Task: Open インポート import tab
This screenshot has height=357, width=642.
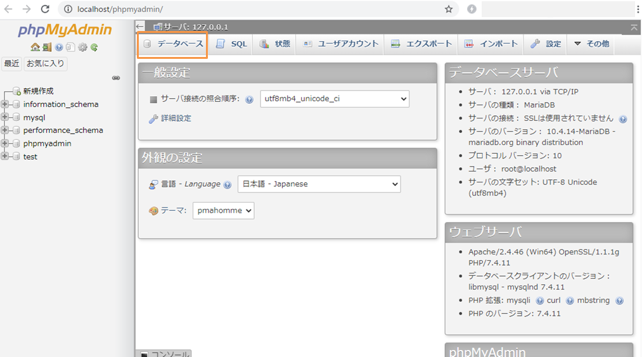Action: coord(491,44)
